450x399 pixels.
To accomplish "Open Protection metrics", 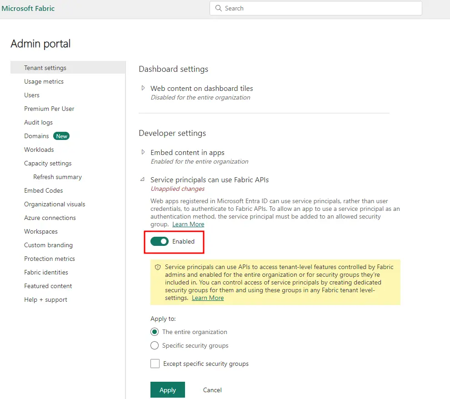I will tap(50, 259).
